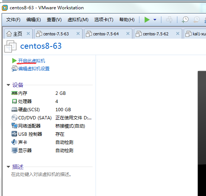
Task: Click the 处理器 processor icon
Action: point(15,101)
